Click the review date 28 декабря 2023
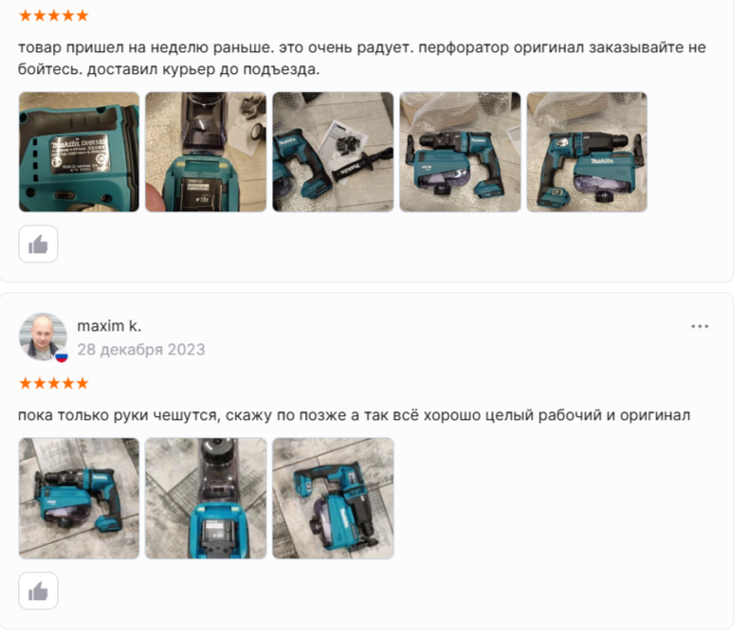The height and width of the screenshot is (636, 748). 141,349
